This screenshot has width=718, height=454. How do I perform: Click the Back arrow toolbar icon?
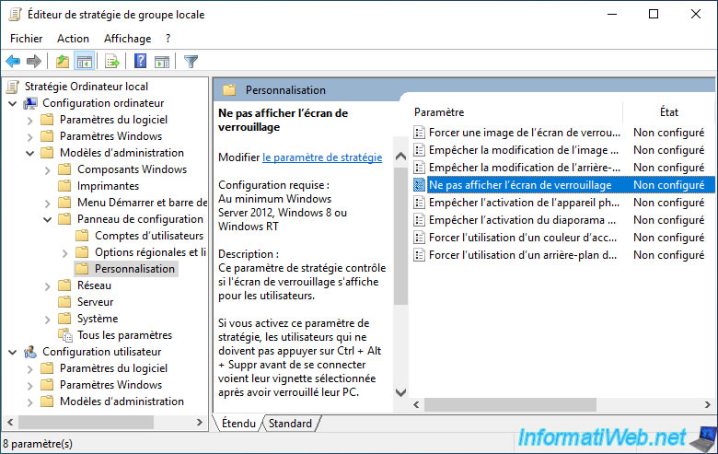click(x=13, y=62)
